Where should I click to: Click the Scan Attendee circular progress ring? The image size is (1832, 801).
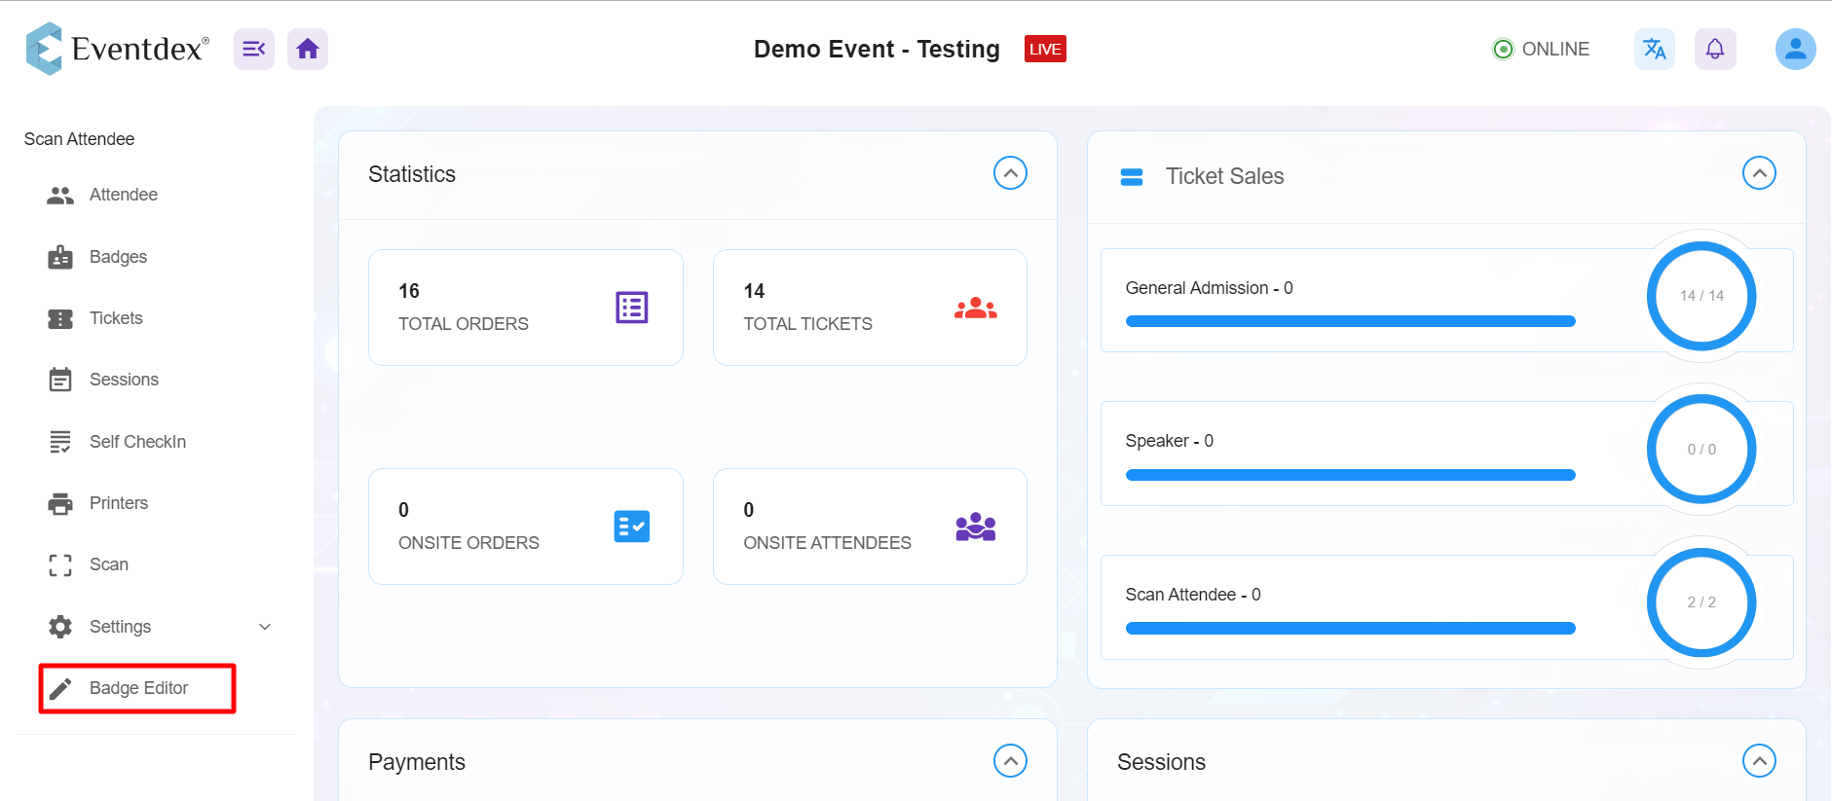(x=1701, y=602)
